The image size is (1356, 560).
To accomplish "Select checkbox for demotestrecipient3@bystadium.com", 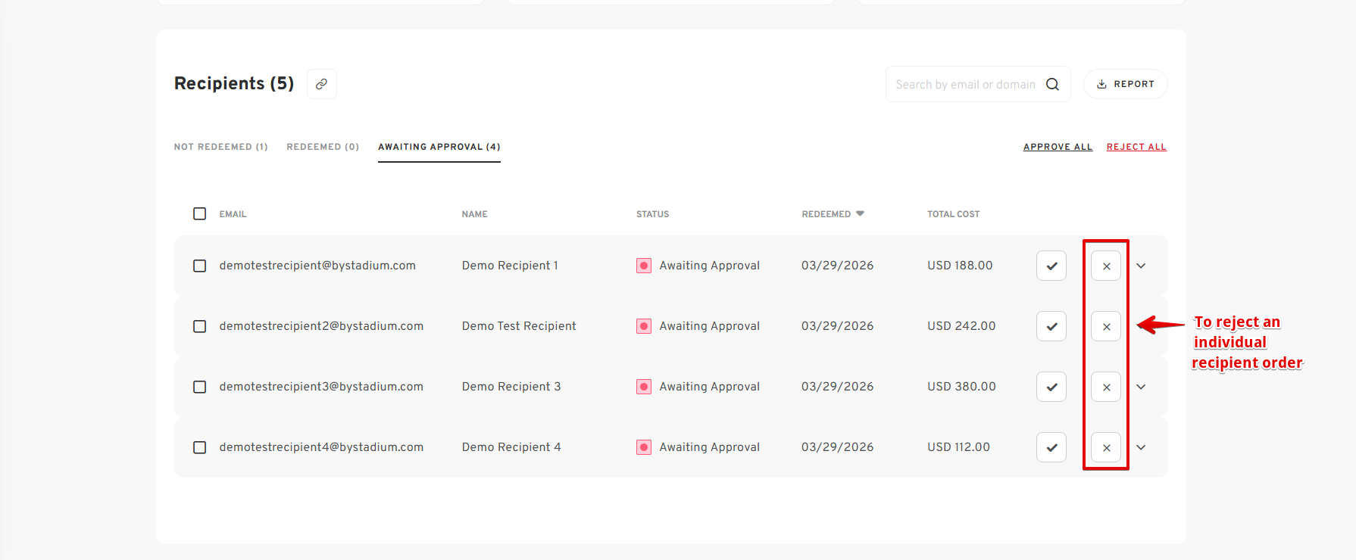I will tap(199, 387).
